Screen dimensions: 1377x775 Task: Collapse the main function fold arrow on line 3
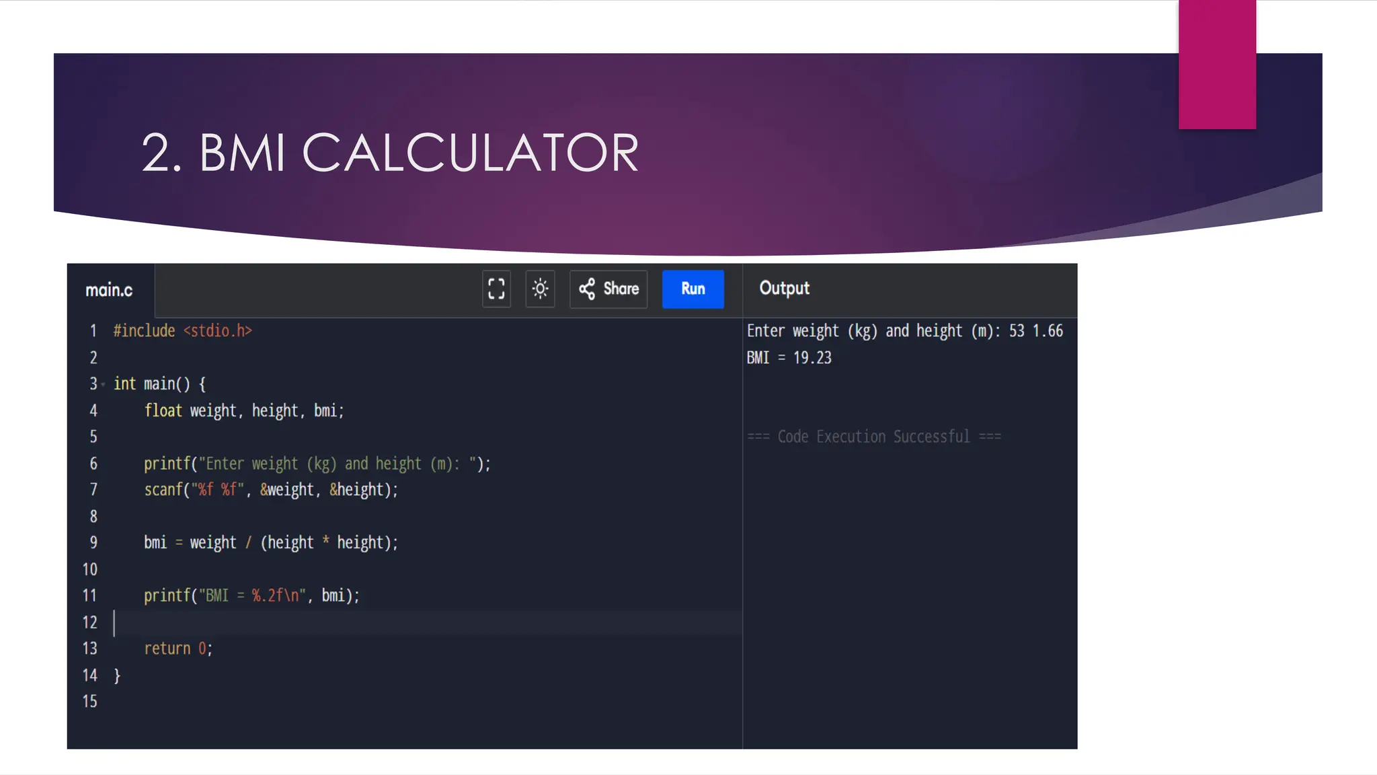pyautogui.click(x=103, y=385)
